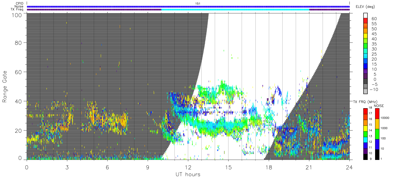Click NOISE legend label 1

(381, 159)
